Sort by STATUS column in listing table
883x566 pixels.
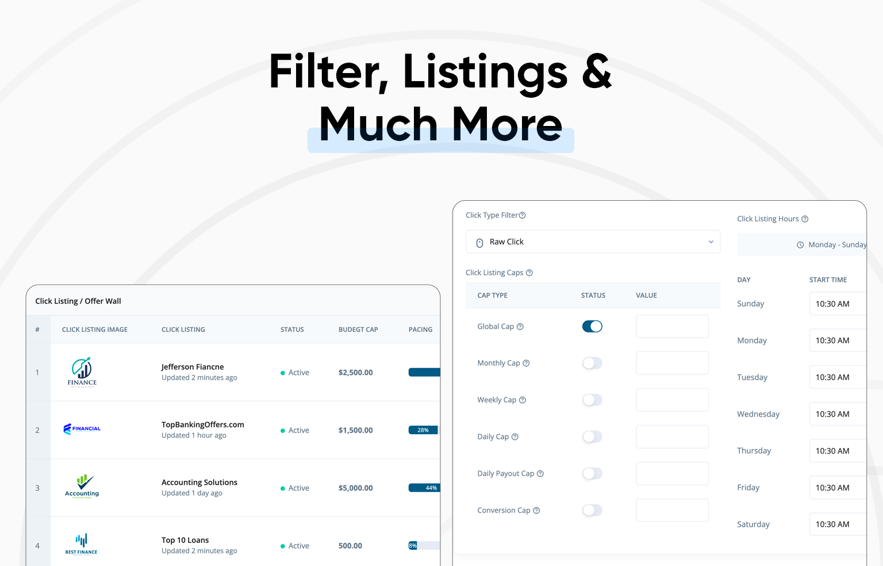point(292,330)
